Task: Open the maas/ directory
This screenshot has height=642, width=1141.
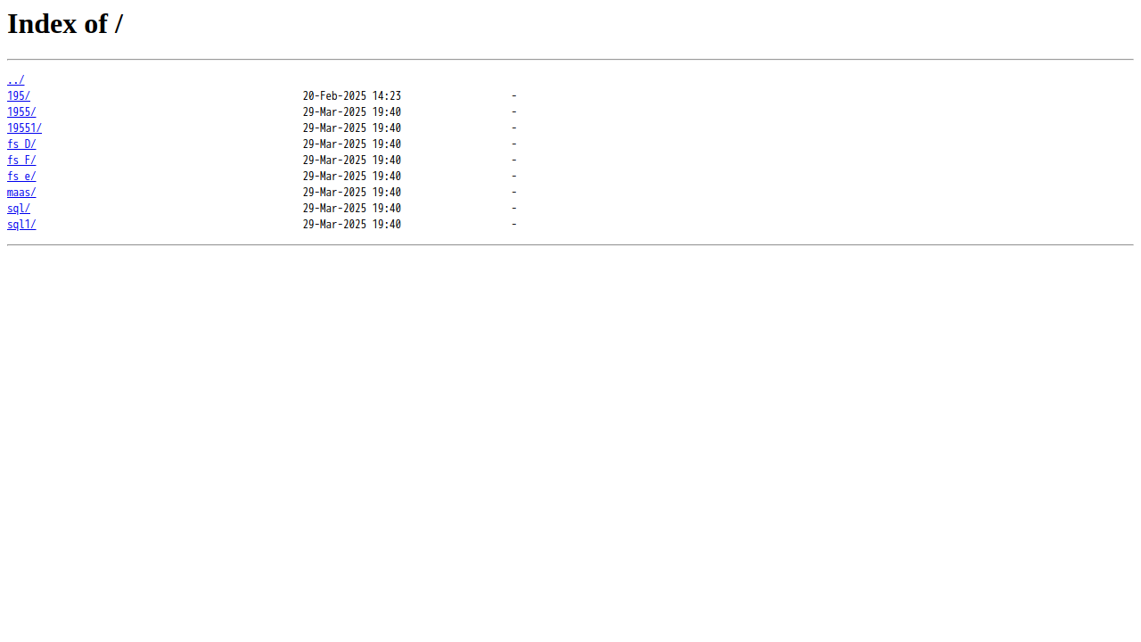Action: point(21,193)
